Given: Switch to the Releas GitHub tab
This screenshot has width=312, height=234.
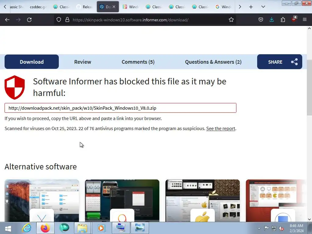Looking at the screenshot, I should click(x=85, y=7).
